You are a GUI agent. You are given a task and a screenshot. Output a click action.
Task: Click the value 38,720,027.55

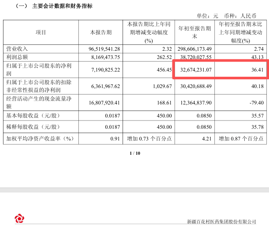[196, 57]
